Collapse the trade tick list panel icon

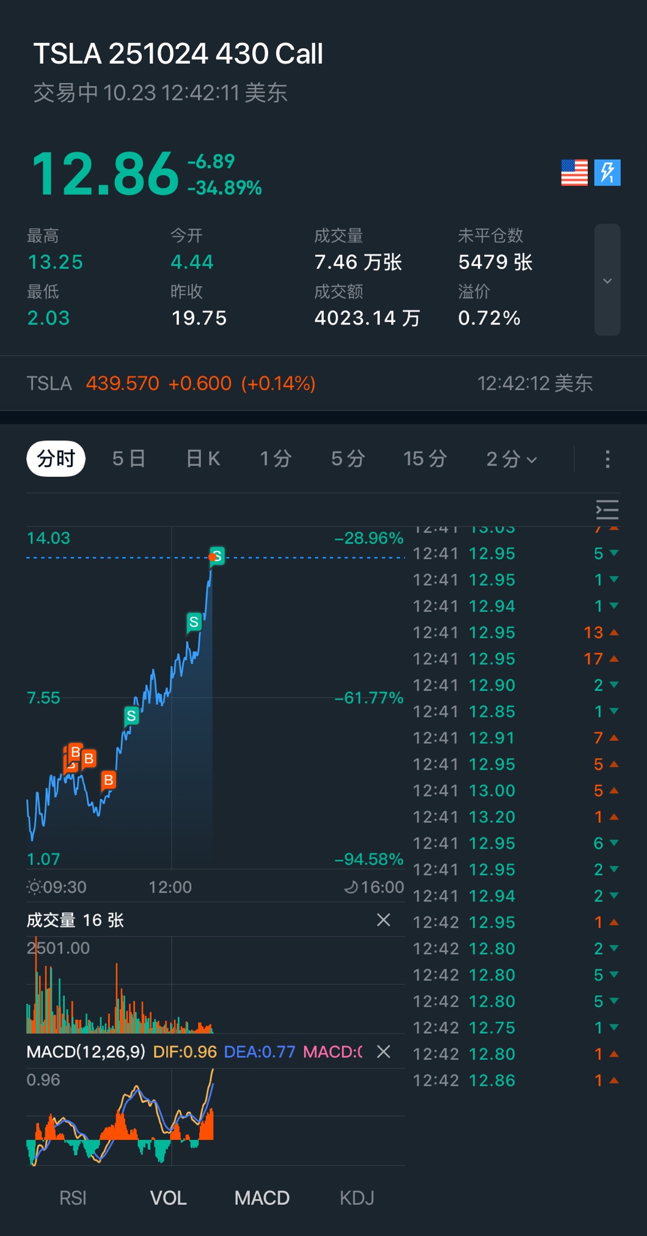pos(607,509)
